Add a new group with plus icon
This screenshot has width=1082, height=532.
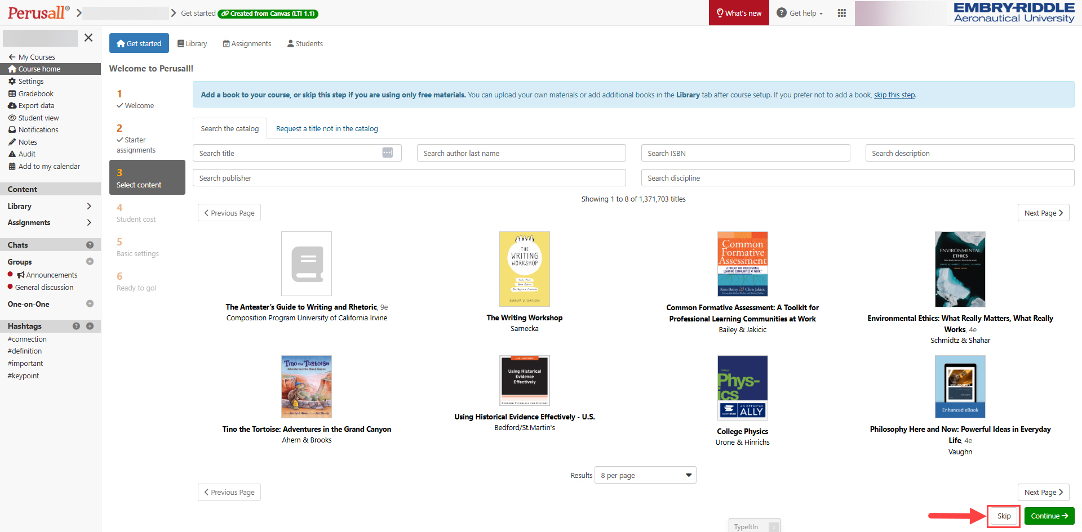[x=90, y=261]
